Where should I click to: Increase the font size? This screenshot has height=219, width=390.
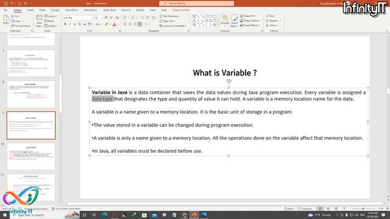(106, 18)
